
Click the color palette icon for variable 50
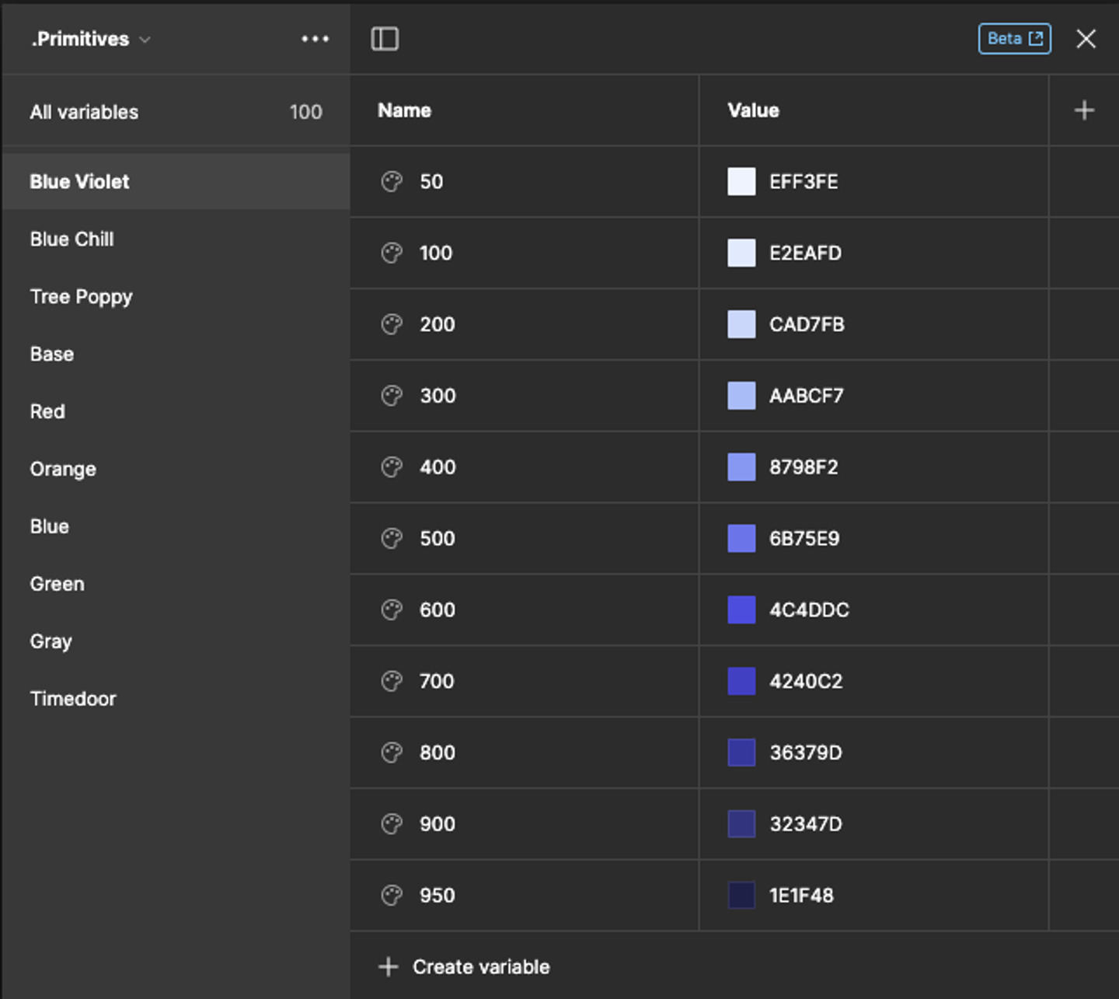click(x=392, y=182)
